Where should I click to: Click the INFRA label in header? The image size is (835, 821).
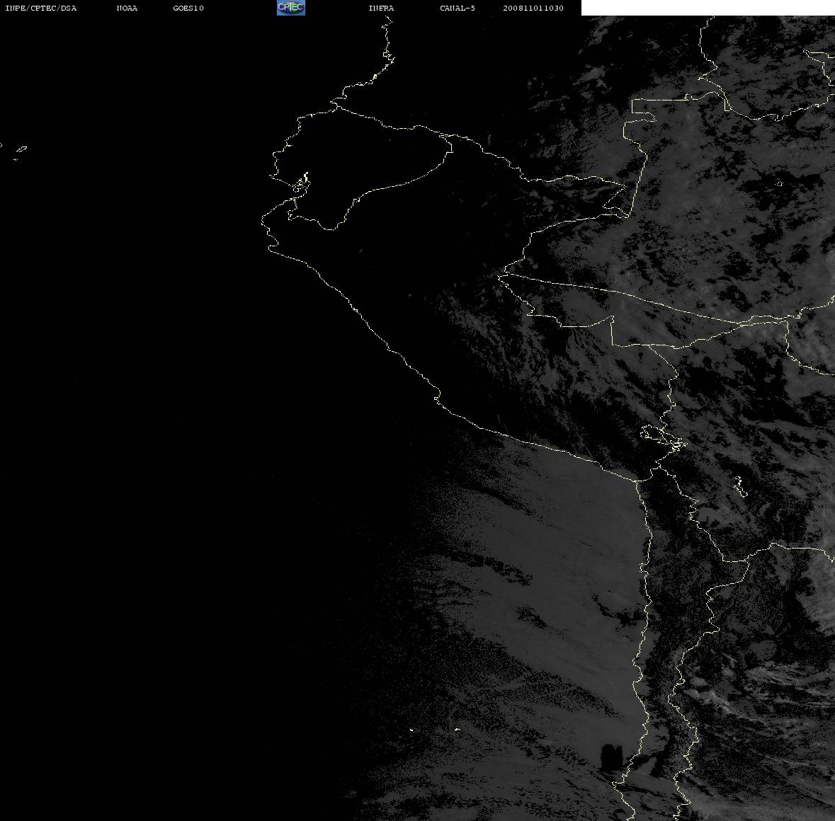pyautogui.click(x=381, y=8)
